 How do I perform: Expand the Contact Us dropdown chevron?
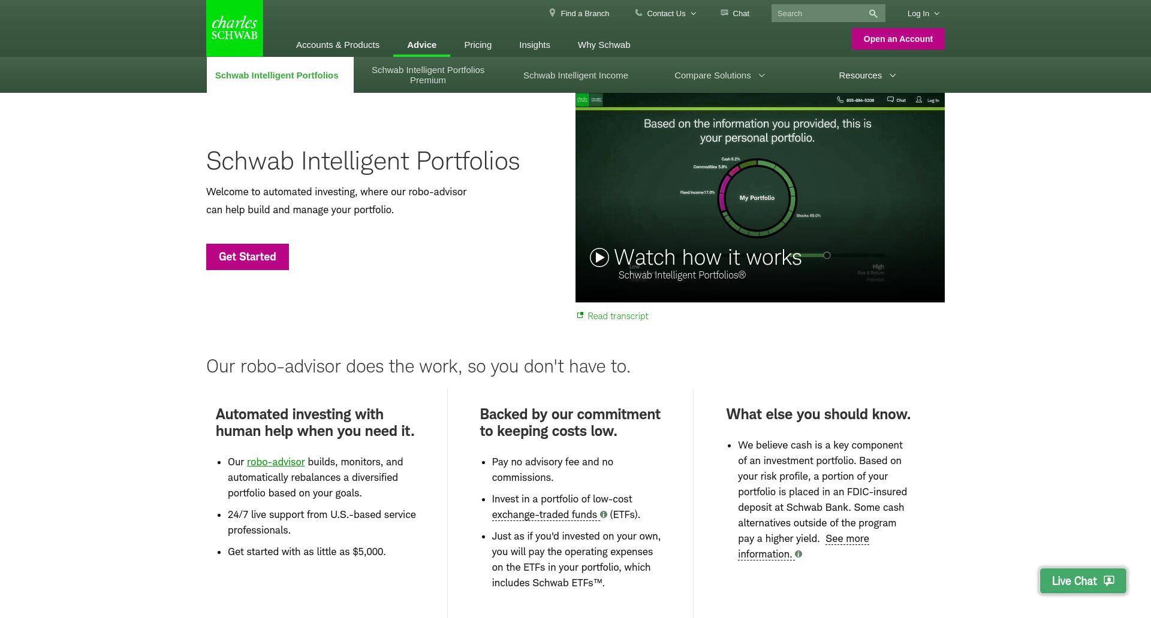tap(694, 14)
